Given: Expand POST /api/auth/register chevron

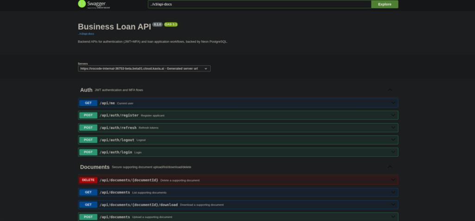Looking at the screenshot, I should pos(393,115).
